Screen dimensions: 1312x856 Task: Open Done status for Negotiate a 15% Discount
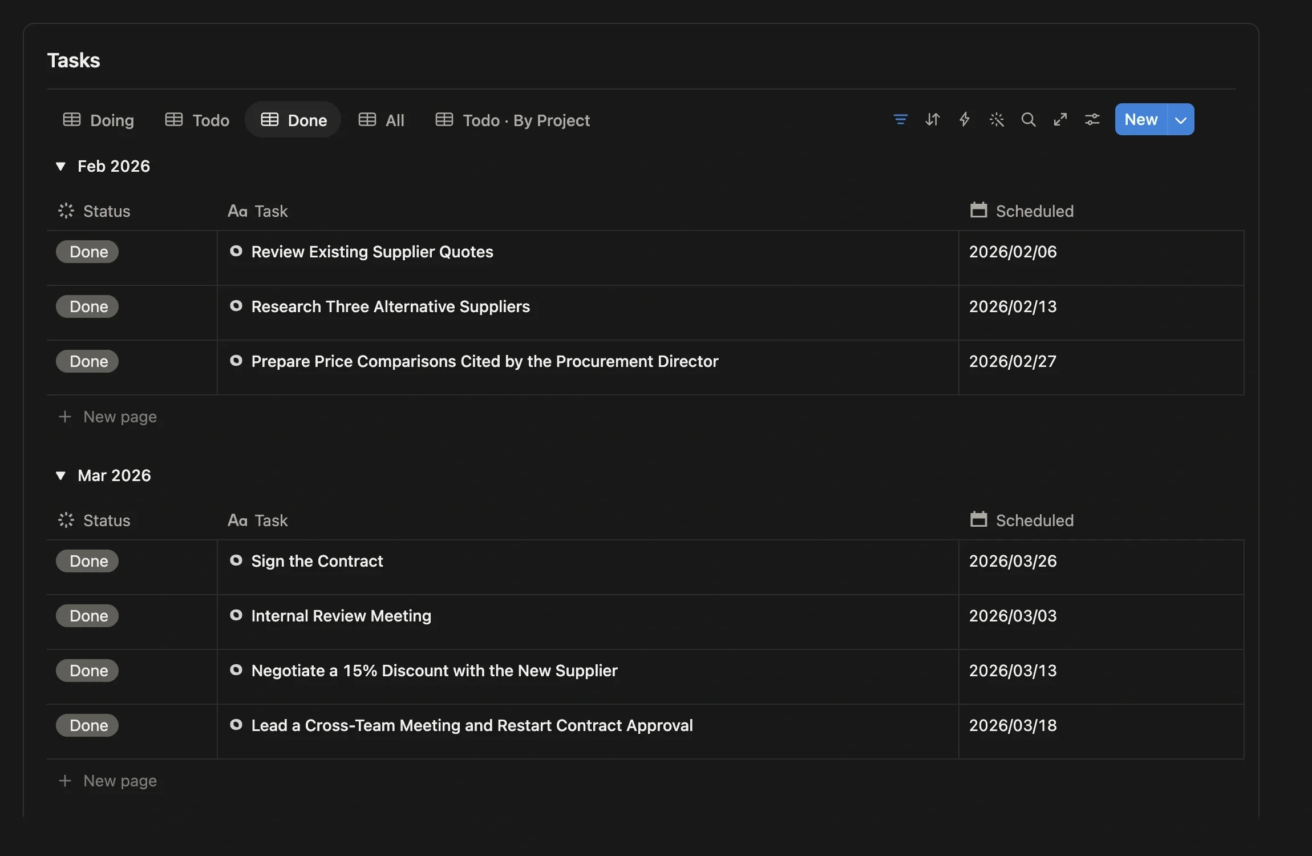click(x=87, y=671)
